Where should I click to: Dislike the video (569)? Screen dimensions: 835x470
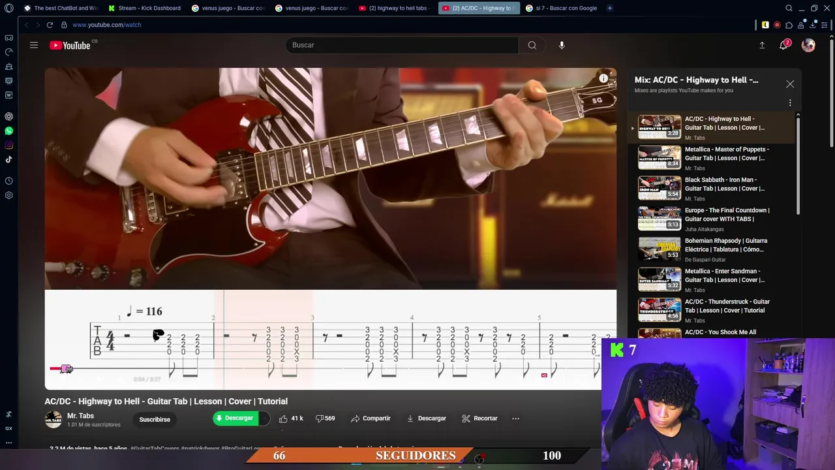coord(325,418)
